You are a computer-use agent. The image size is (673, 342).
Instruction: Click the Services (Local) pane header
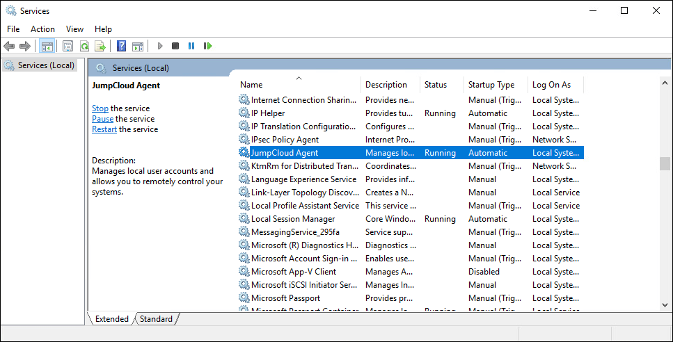141,67
